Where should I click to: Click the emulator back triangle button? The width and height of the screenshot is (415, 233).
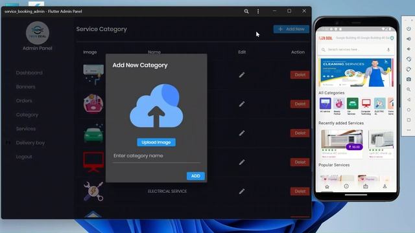coord(409,100)
